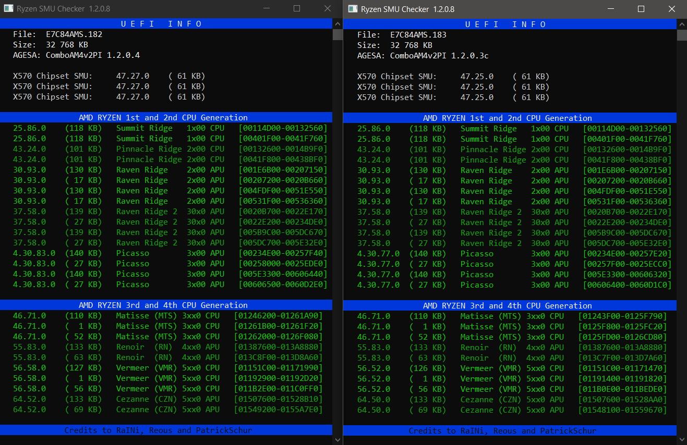Click Size 32 768 KB in left window
687x445 pixels.
click(x=51, y=45)
